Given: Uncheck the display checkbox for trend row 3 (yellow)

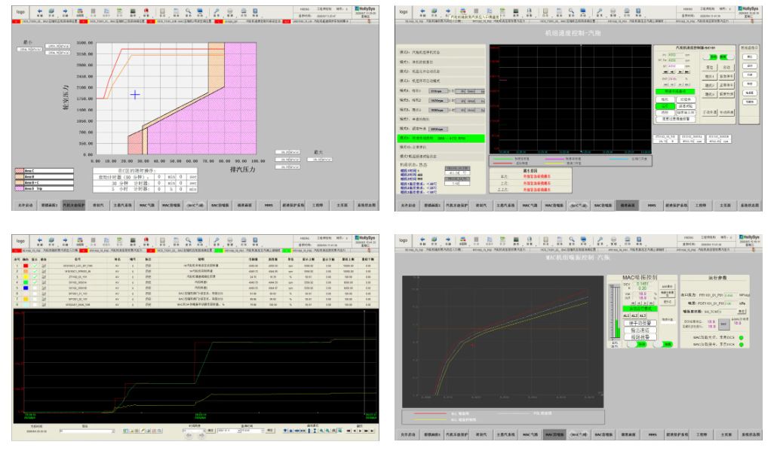Looking at the screenshot, I should click(35, 277).
